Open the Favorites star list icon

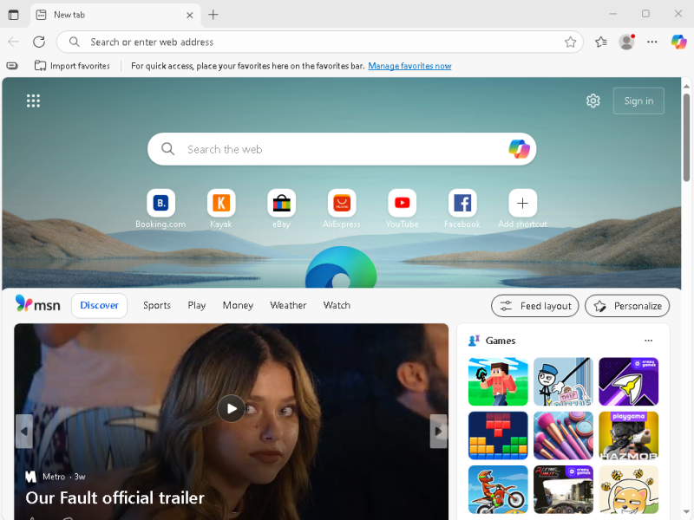[x=601, y=42]
